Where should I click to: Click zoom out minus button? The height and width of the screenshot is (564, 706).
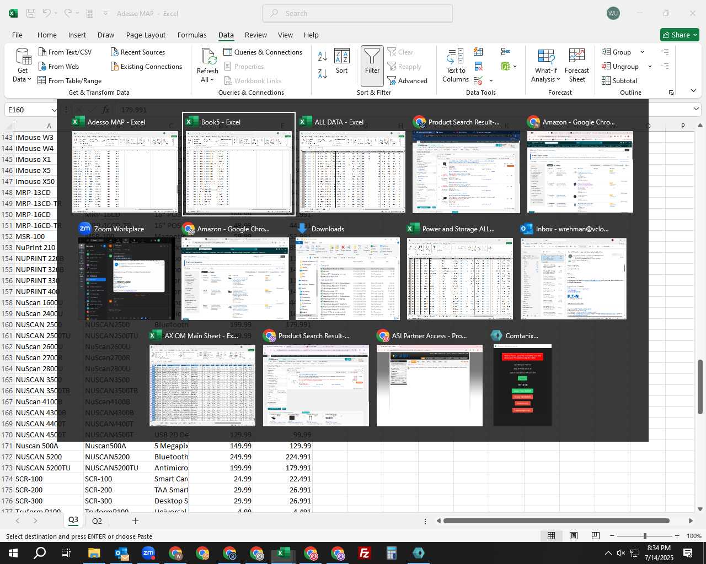(x=612, y=536)
